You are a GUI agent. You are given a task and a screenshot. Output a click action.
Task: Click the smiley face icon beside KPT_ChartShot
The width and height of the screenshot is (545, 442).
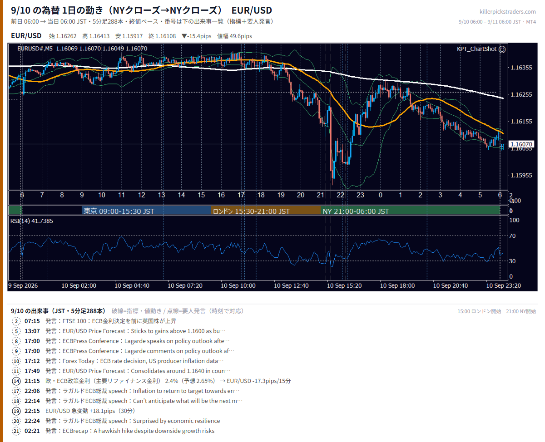tap(502, 49)
